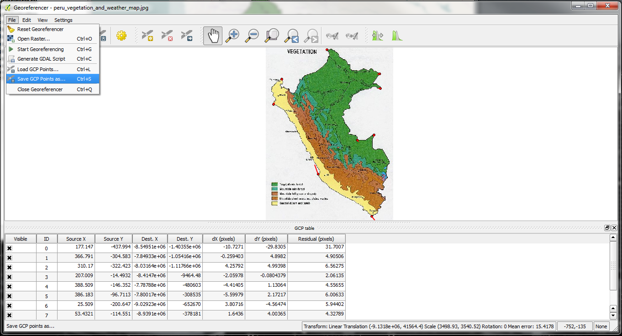Uncheck the Visible box for GCP 0
Screen dimensions: 622x336
click(x=9, y=248)
